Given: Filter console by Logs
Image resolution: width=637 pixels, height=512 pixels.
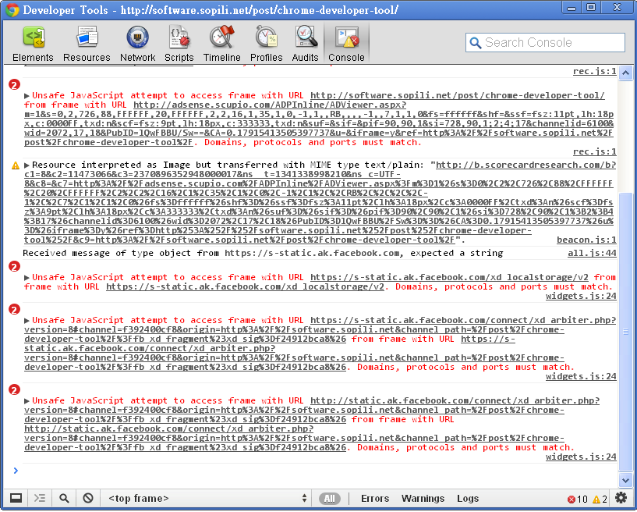Looking at the screenshot, I should [468, 499].
